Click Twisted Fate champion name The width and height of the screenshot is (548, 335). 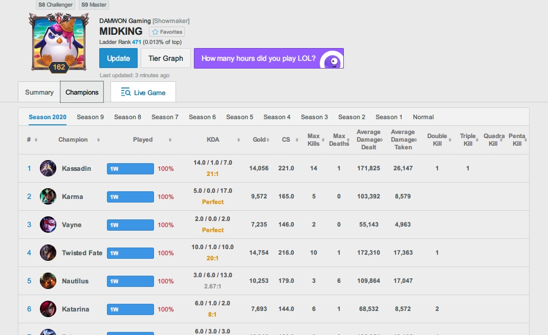click(82, 253)
